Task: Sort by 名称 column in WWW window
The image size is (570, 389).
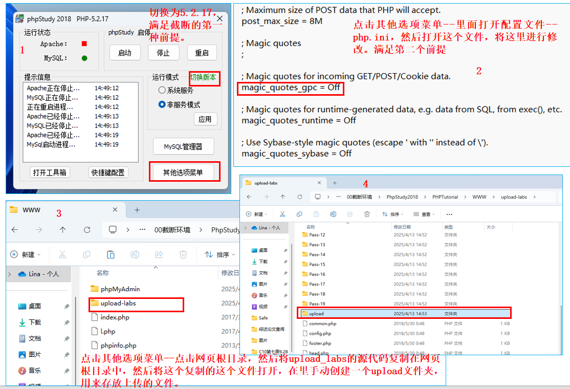Action: pyautogui.click(x=103, y=273)
